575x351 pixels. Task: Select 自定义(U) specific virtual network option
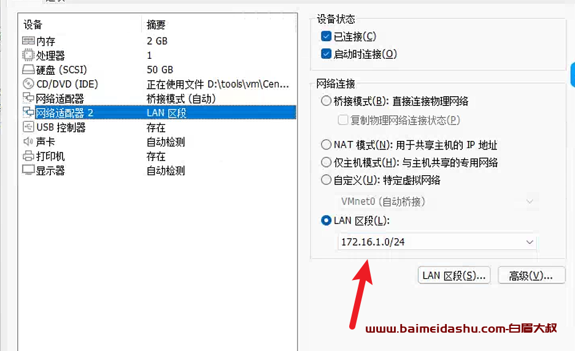(326, 179)
